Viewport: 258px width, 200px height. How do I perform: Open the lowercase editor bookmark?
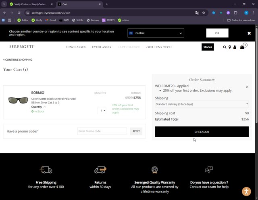pos(123,20)
